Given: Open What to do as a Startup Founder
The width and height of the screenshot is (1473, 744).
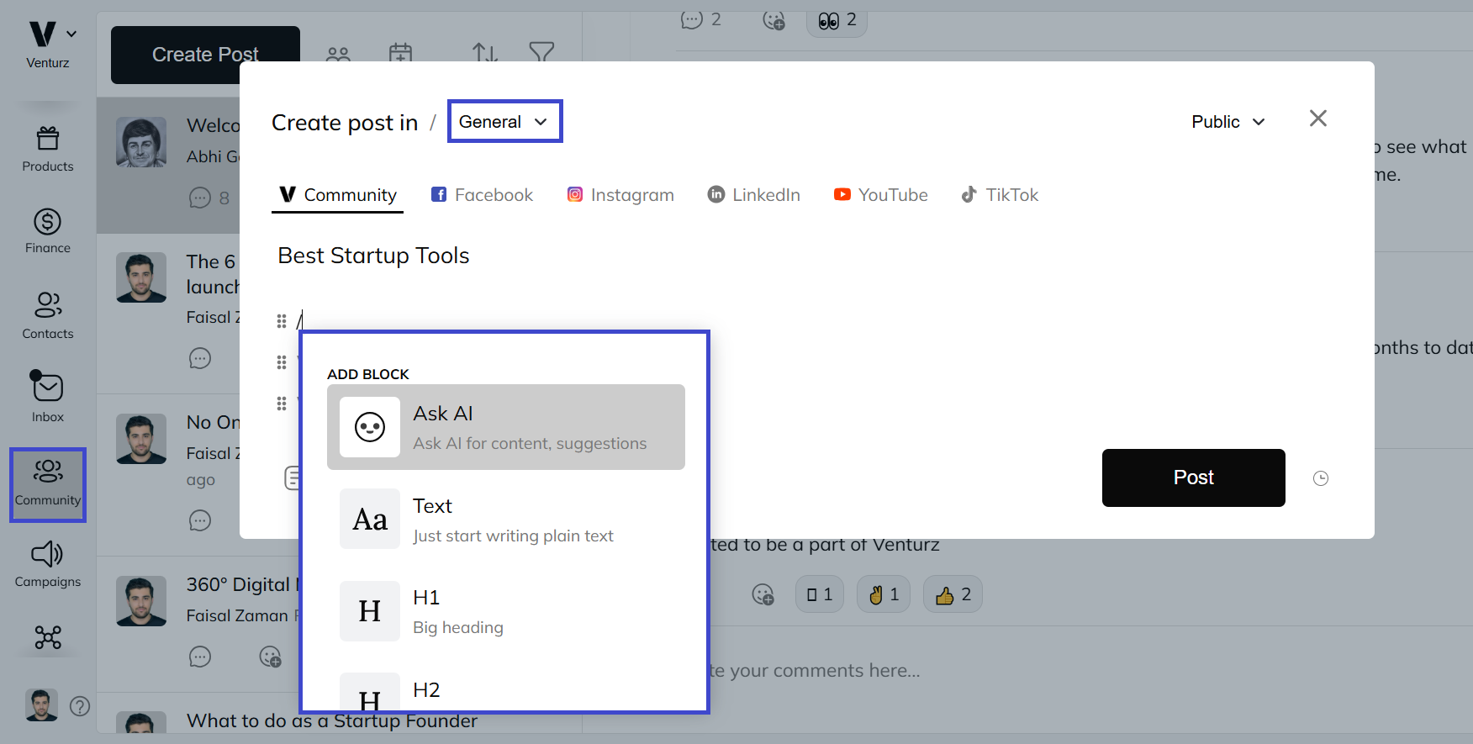Looking at the screenshot, I should (332, 721).
